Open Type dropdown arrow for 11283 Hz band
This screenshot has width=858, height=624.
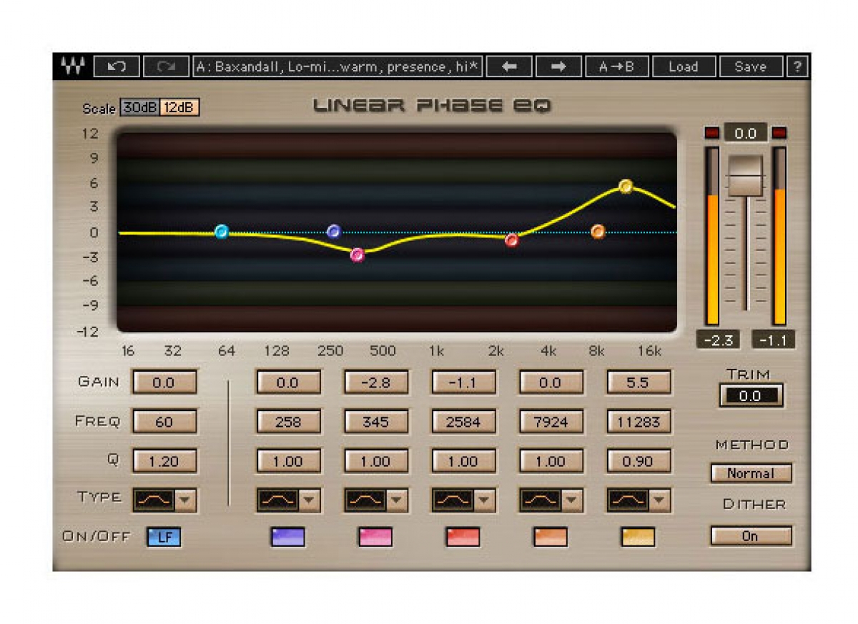(659, 500)
